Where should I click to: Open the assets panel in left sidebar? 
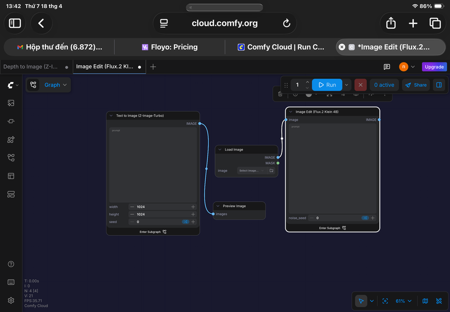(11, 103)
